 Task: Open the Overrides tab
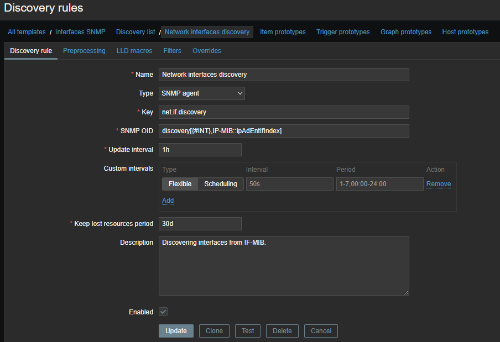pos(206,51)
